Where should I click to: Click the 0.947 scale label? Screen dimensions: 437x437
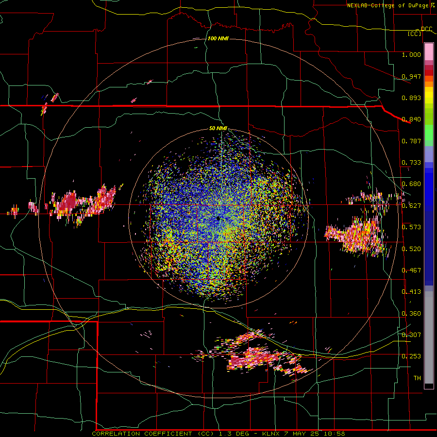pyautogui.click(x=411, y=76)
